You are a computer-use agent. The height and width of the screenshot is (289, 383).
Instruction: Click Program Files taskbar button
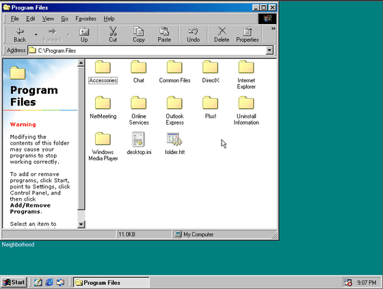point(111,282)
